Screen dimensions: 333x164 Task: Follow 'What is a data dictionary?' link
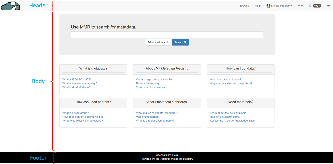[225, 79]
